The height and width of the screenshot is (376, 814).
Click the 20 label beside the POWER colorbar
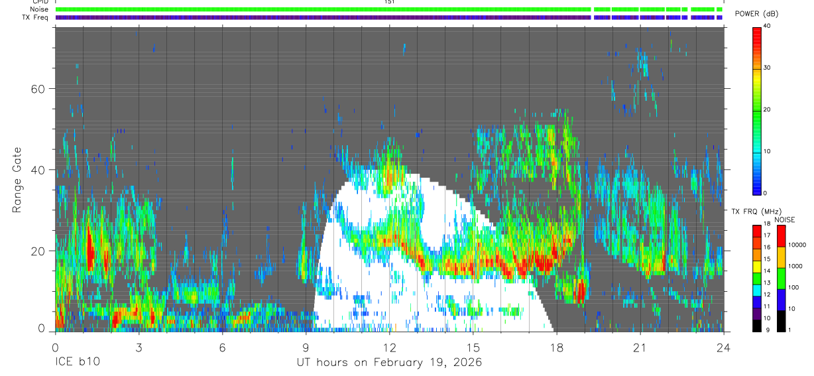click(x=768, y=110)
